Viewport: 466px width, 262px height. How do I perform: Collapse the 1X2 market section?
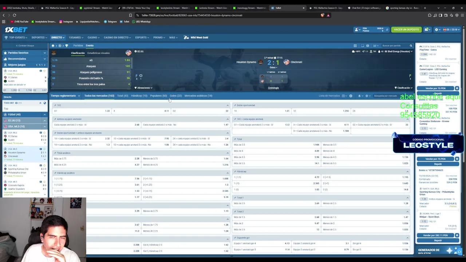[228, 105]
